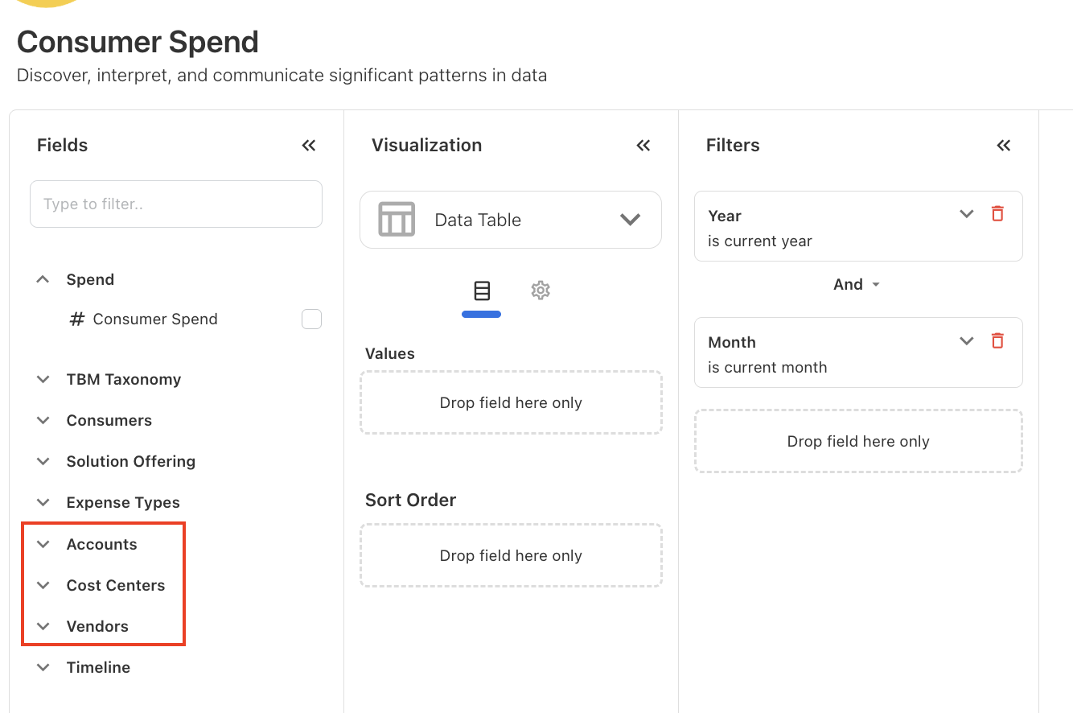The height and width of the screenshot is (713, 1073).
Task: Open visualization settings gear tab
Action: click(541, 291)
